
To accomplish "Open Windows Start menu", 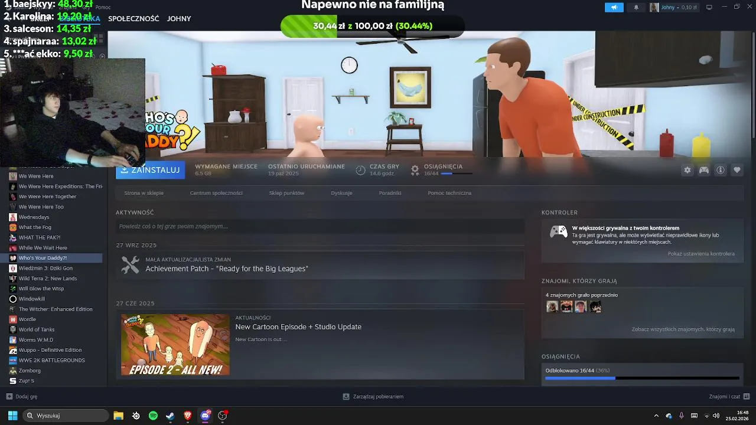I will tap(12, 416).
